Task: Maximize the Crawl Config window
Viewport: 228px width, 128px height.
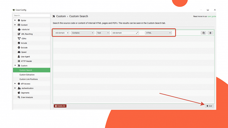Action: coord(208,10)
